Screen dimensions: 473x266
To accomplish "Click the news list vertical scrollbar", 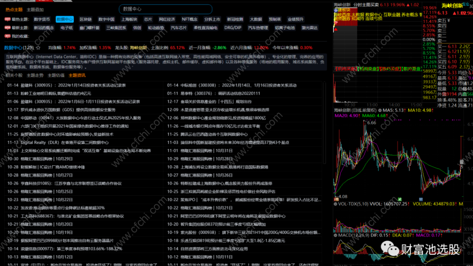I will pos(325,123).
